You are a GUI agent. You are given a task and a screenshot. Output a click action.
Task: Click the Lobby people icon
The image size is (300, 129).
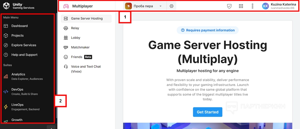[66, 38]
